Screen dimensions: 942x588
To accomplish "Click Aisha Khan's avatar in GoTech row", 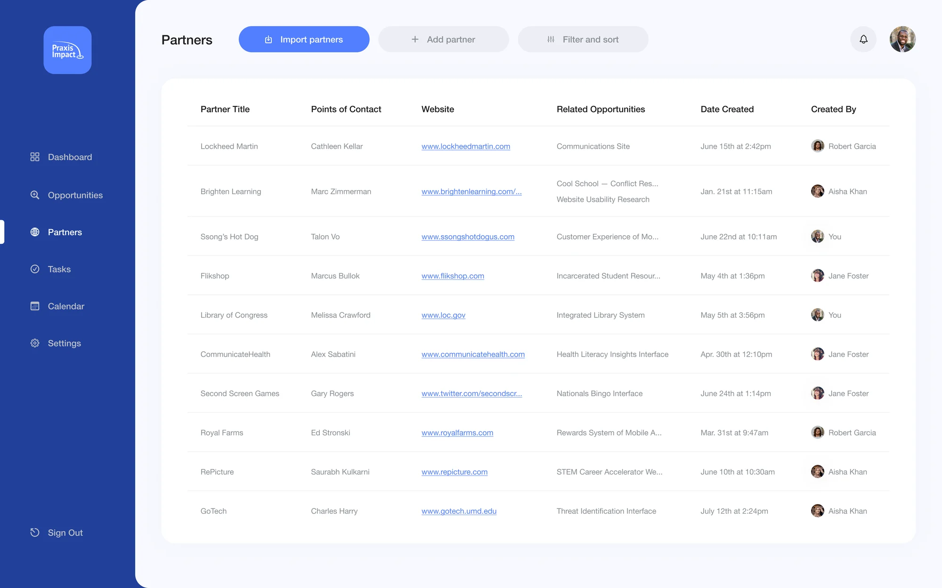I will tap(818, 510).
